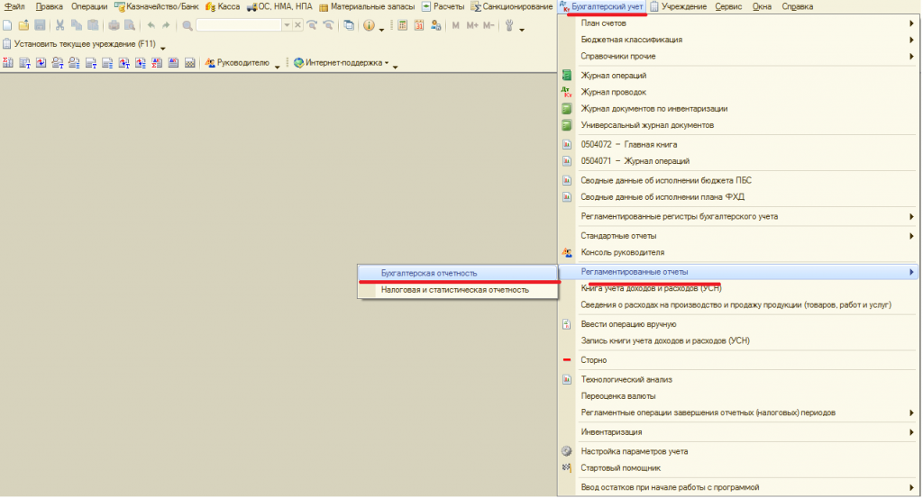Expand the search field dropdown arrow
The height and width of the screenshot is (498, 923).
click(x=287, y=25)
